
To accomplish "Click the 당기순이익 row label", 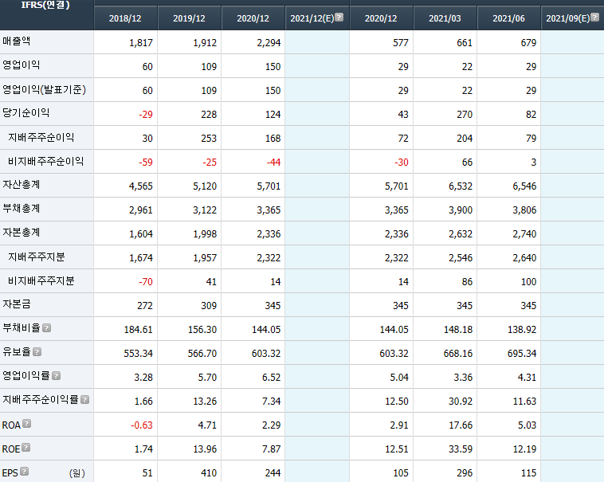I will pyautogui.click(x=25, y=113).
